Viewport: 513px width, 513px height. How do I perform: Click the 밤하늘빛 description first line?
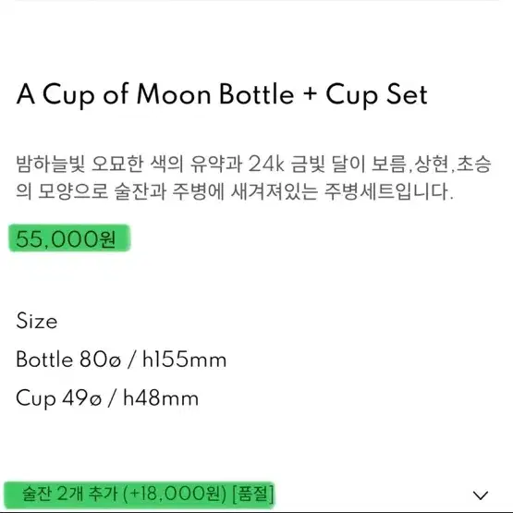tap(253, 165)
